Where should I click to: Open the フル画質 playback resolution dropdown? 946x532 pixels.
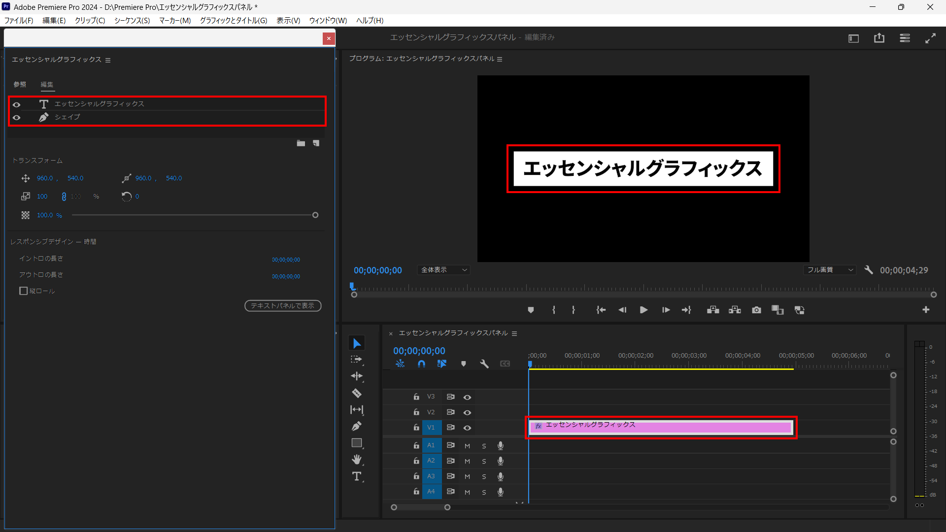tap(829, 270)
